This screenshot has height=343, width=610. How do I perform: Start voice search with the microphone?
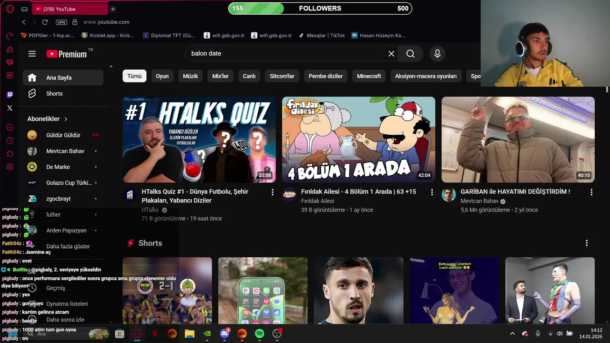(437, 54)
